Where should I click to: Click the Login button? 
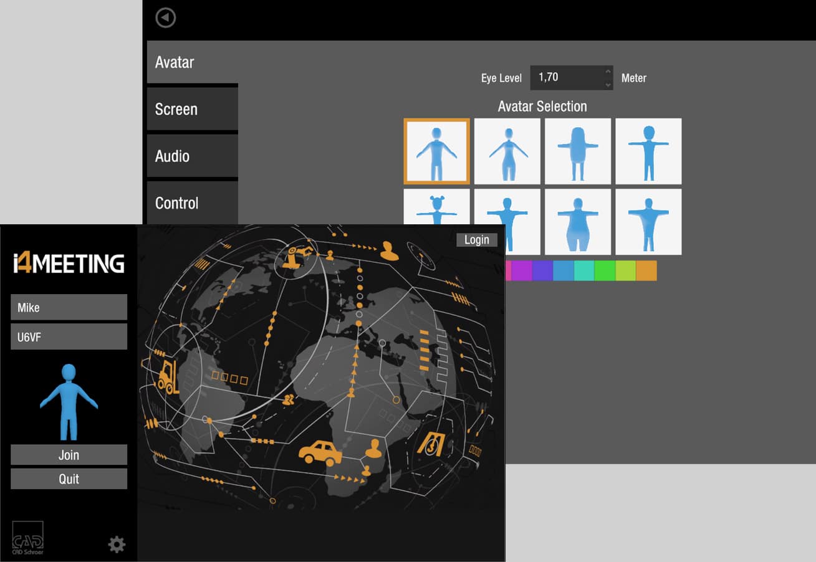coord(477,240)
